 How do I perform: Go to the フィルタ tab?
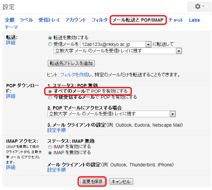99,20
